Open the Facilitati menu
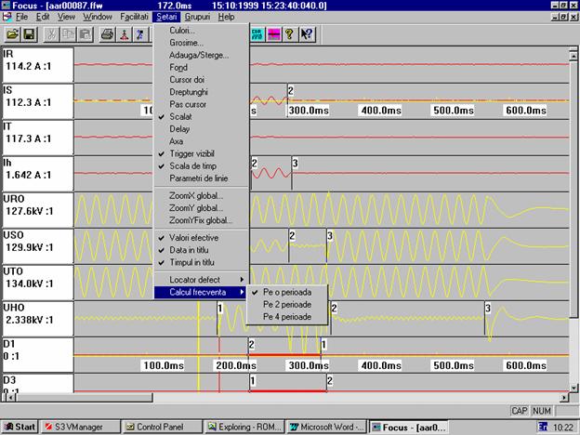 click(x=134, y=17)
